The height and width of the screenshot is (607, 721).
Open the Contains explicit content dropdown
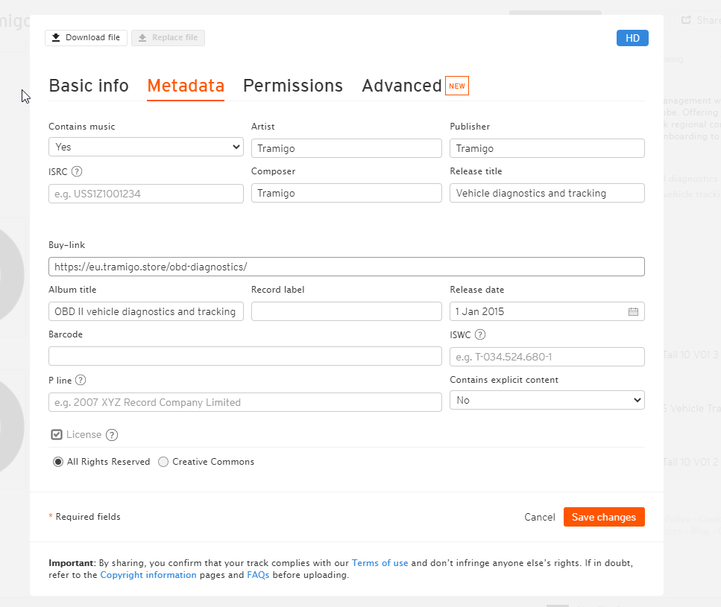(x=547, y=400)
